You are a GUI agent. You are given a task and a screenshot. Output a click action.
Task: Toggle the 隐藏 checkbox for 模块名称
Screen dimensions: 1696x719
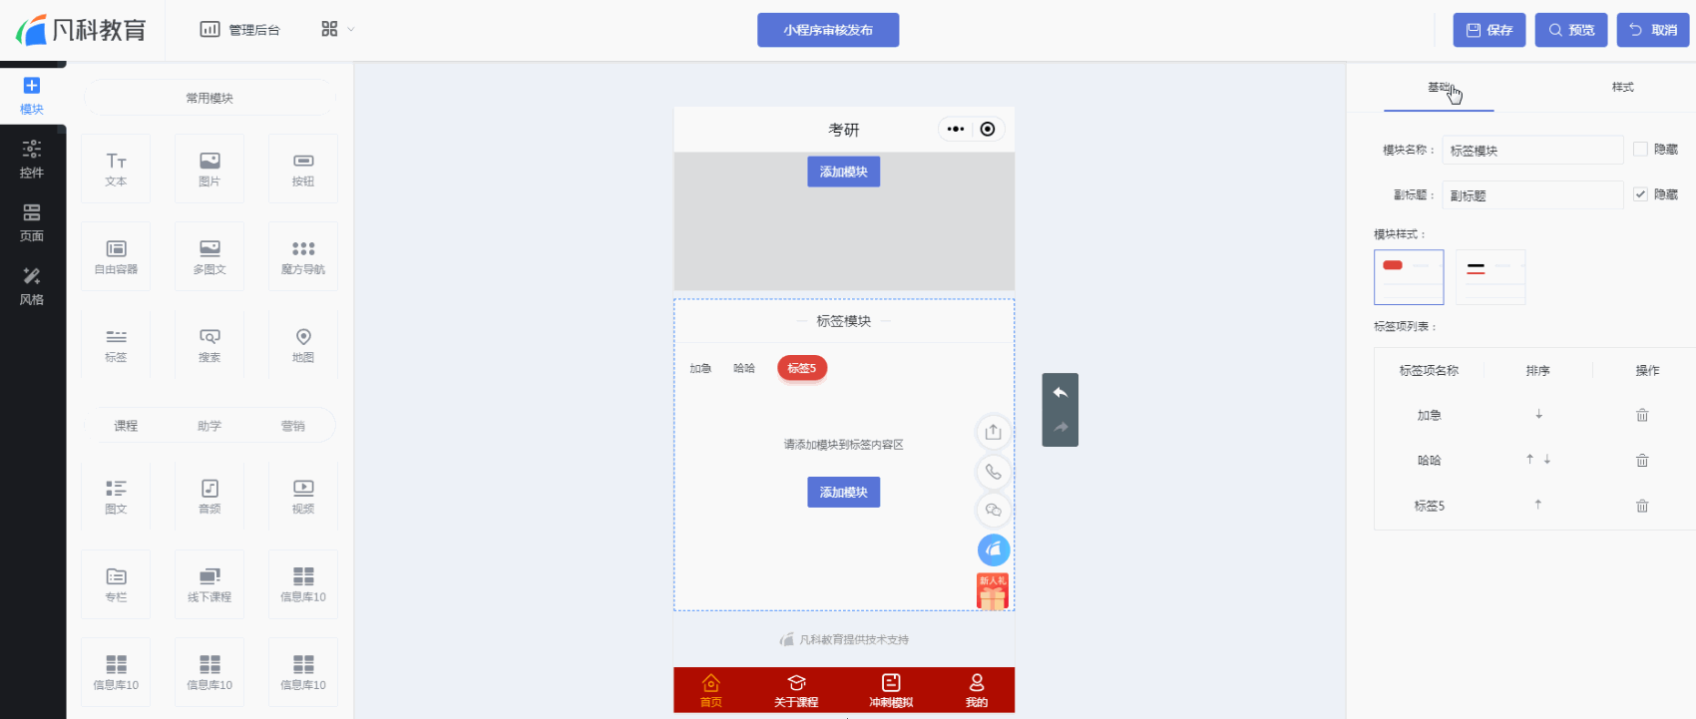(x=1640, y=150)
